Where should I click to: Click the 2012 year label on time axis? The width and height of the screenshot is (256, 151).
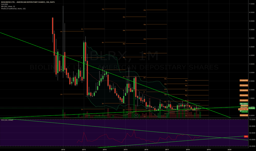pyautogui.click(x=63, y=149)
